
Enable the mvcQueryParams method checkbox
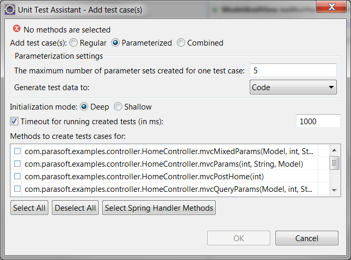pyautogui.click(x=17, y=189)
